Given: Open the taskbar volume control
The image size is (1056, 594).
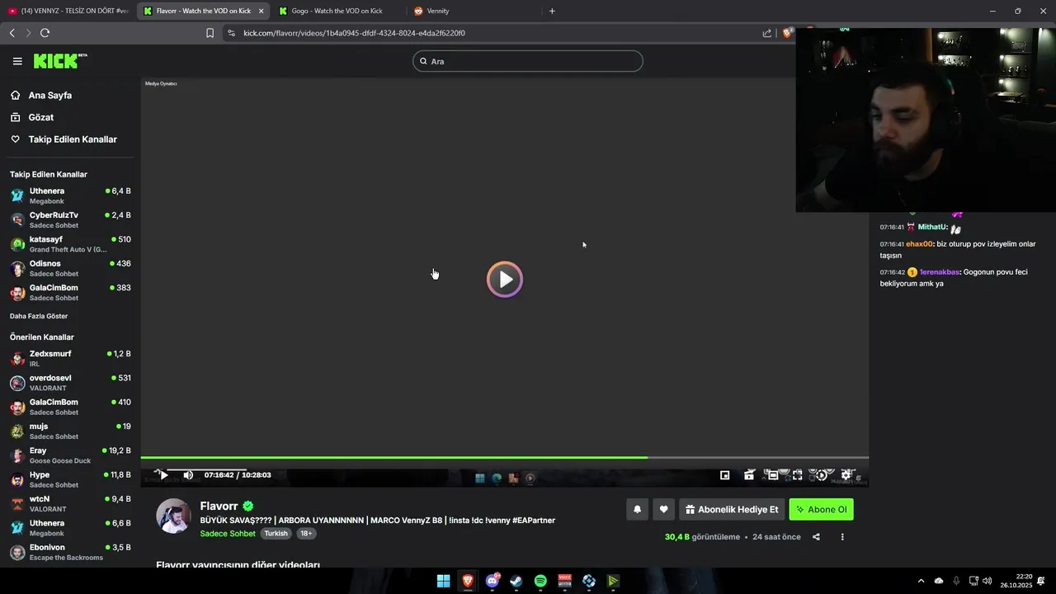Looking at the screenshot, I should 988,581.
